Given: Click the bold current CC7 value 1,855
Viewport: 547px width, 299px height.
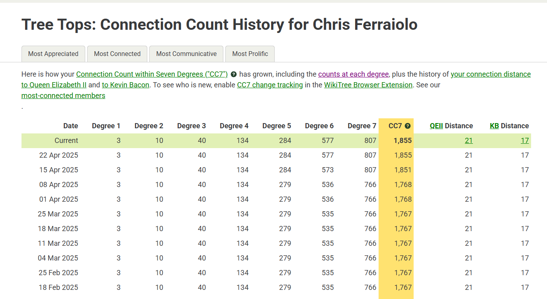Looking at the screenshot, I should pyautogui.click(x=403, y=141).
